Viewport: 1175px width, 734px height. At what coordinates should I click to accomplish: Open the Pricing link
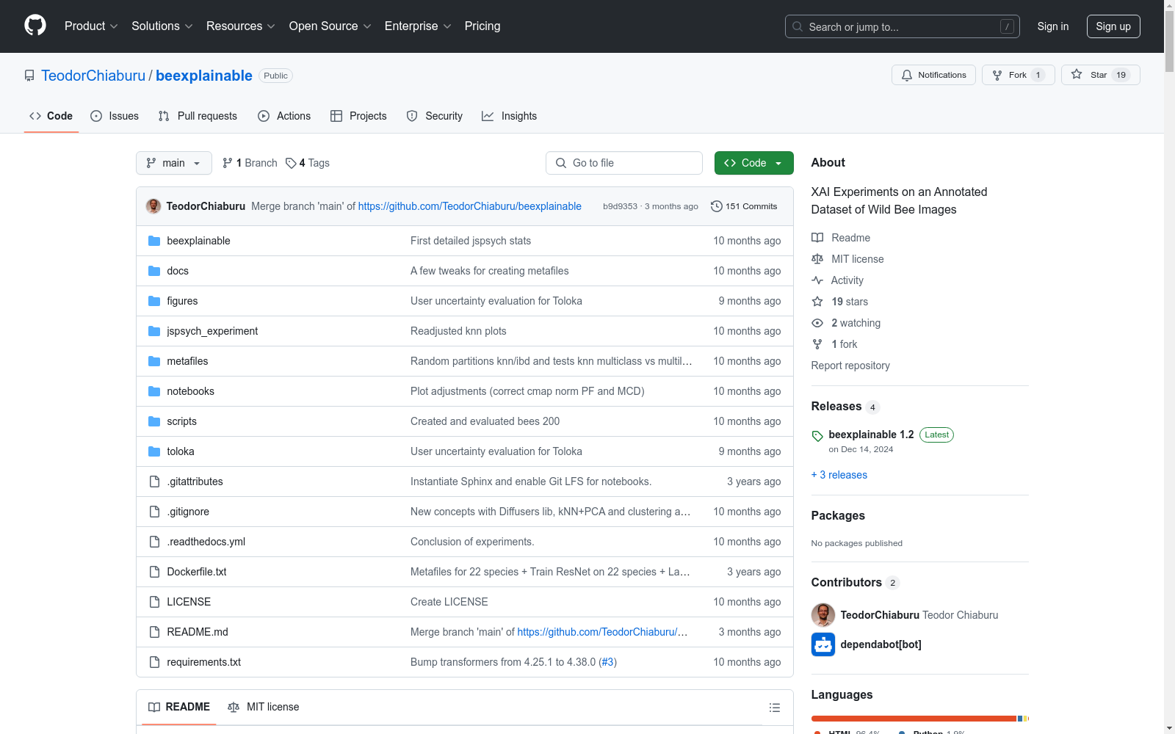click(482, 26)
